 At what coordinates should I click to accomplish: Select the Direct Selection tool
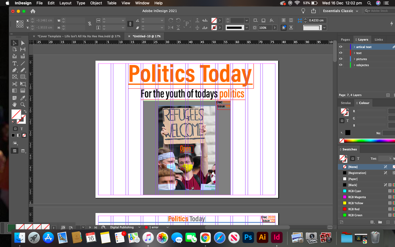23,43
